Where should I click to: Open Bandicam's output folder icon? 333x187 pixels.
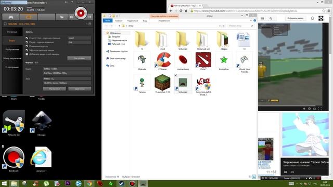62,17
